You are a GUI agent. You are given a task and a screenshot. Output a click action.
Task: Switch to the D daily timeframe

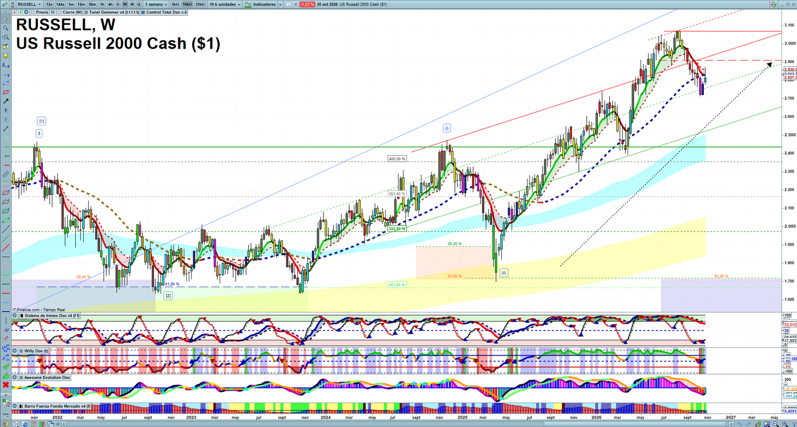(x=118, y=4)
